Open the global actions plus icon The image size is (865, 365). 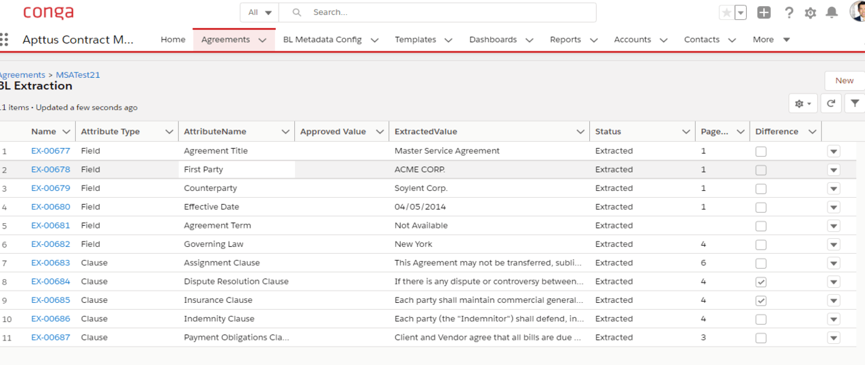pyautogui.click(x=764, y=12)
